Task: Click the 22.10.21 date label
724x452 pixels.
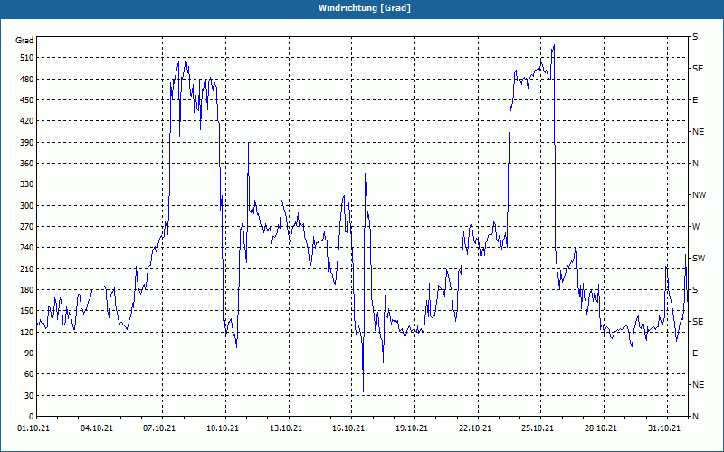Action: (x=475, y=428)
